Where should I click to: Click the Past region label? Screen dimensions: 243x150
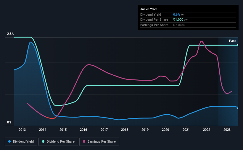232,41
